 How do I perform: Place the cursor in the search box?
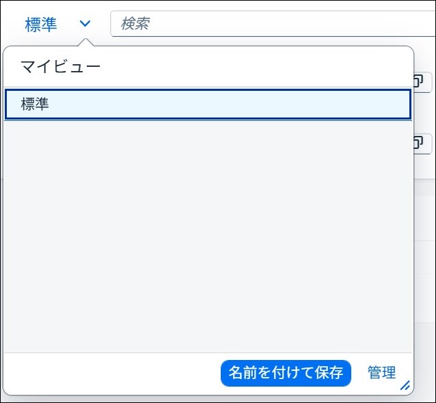273,24
